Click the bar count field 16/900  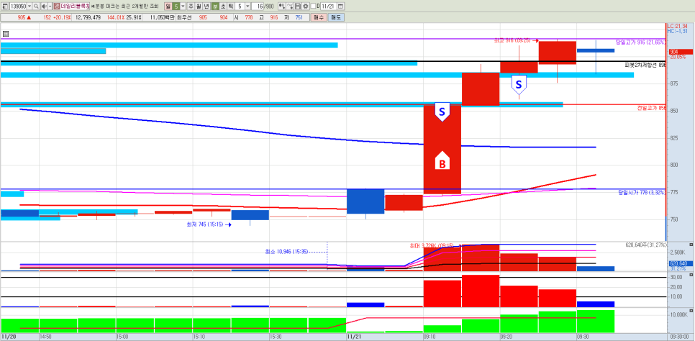[263, 6]
